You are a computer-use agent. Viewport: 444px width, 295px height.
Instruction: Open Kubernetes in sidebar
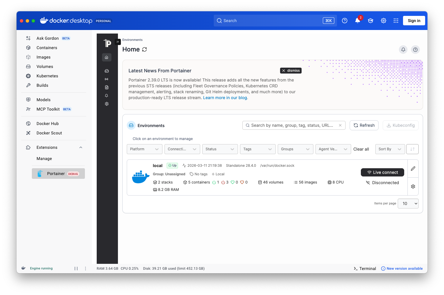point(54,76)
